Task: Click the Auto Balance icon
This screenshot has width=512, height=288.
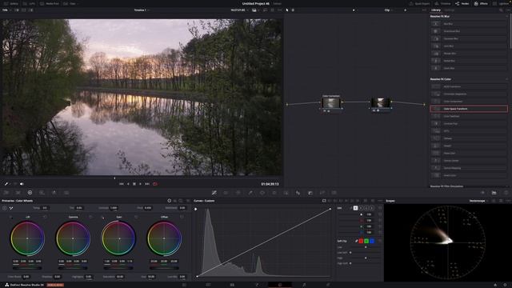Action: (x=5, y=208)
